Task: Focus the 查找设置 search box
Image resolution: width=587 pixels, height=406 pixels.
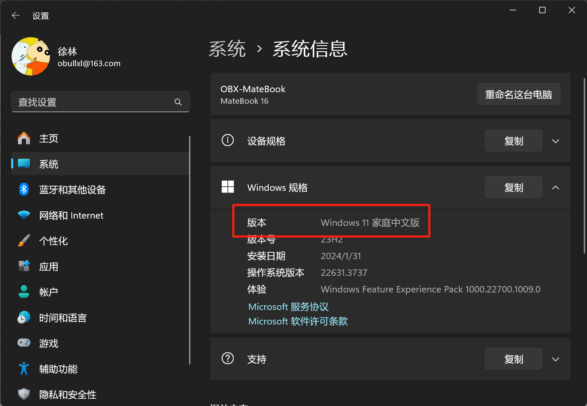Action: [100, 102]
